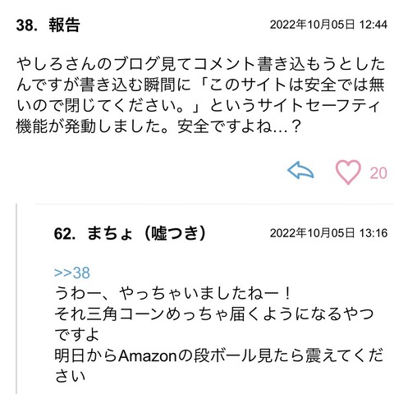Click the author name 報告

pyautogui.click(x=64, y=25)
